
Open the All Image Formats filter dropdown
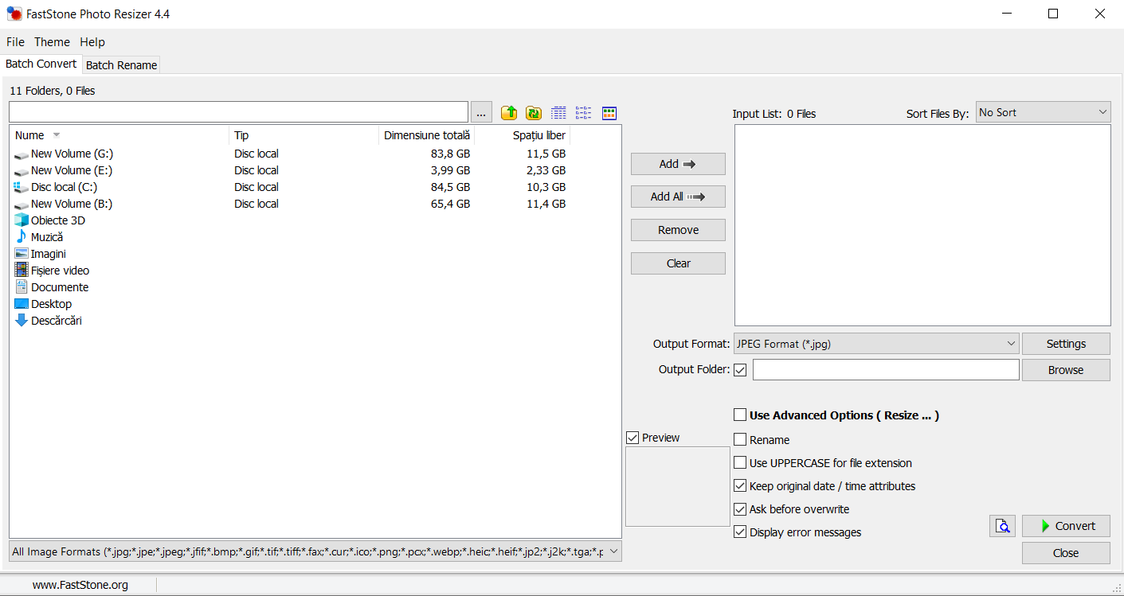tap(315, 551)
